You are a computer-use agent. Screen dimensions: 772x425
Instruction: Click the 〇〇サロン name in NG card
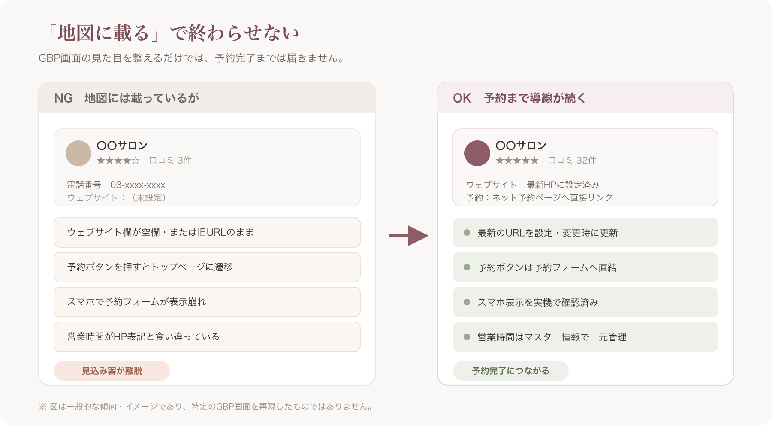(122, 146)
